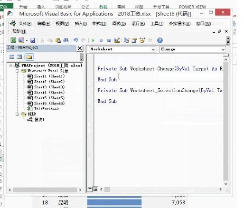244x208 pixels.
Task: Open the 窗口(W) menu
Action: tap(204, 24)
